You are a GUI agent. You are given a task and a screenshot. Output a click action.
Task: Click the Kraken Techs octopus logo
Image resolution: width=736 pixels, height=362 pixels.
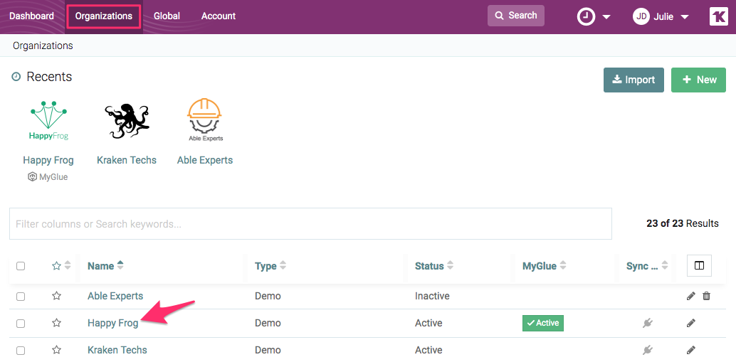click(127, 121)
